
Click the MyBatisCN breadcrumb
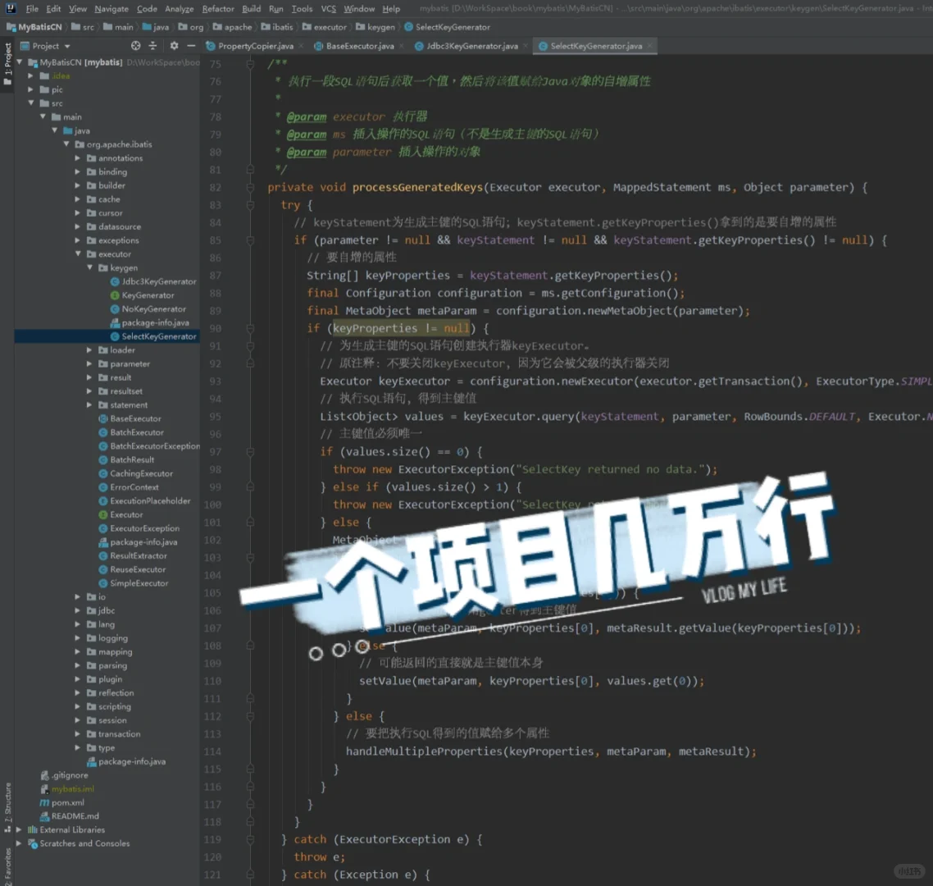point(34,27)
